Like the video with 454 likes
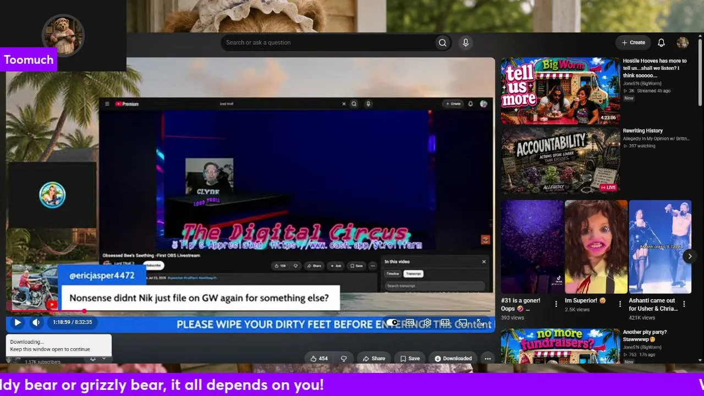704x396 pixels. pyautogui.click(x=319, y=359)
